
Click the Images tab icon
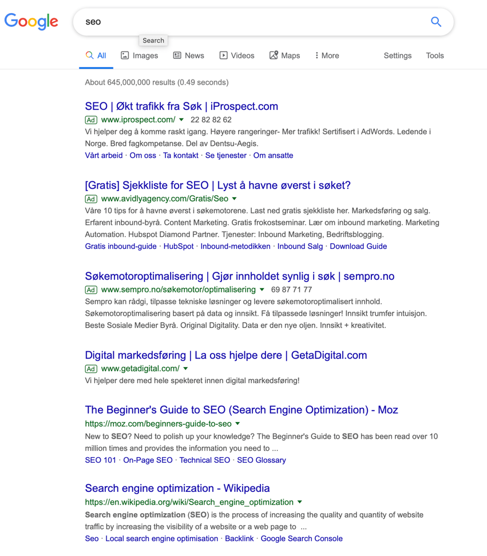pyautogui.click(x=125, y=55)
